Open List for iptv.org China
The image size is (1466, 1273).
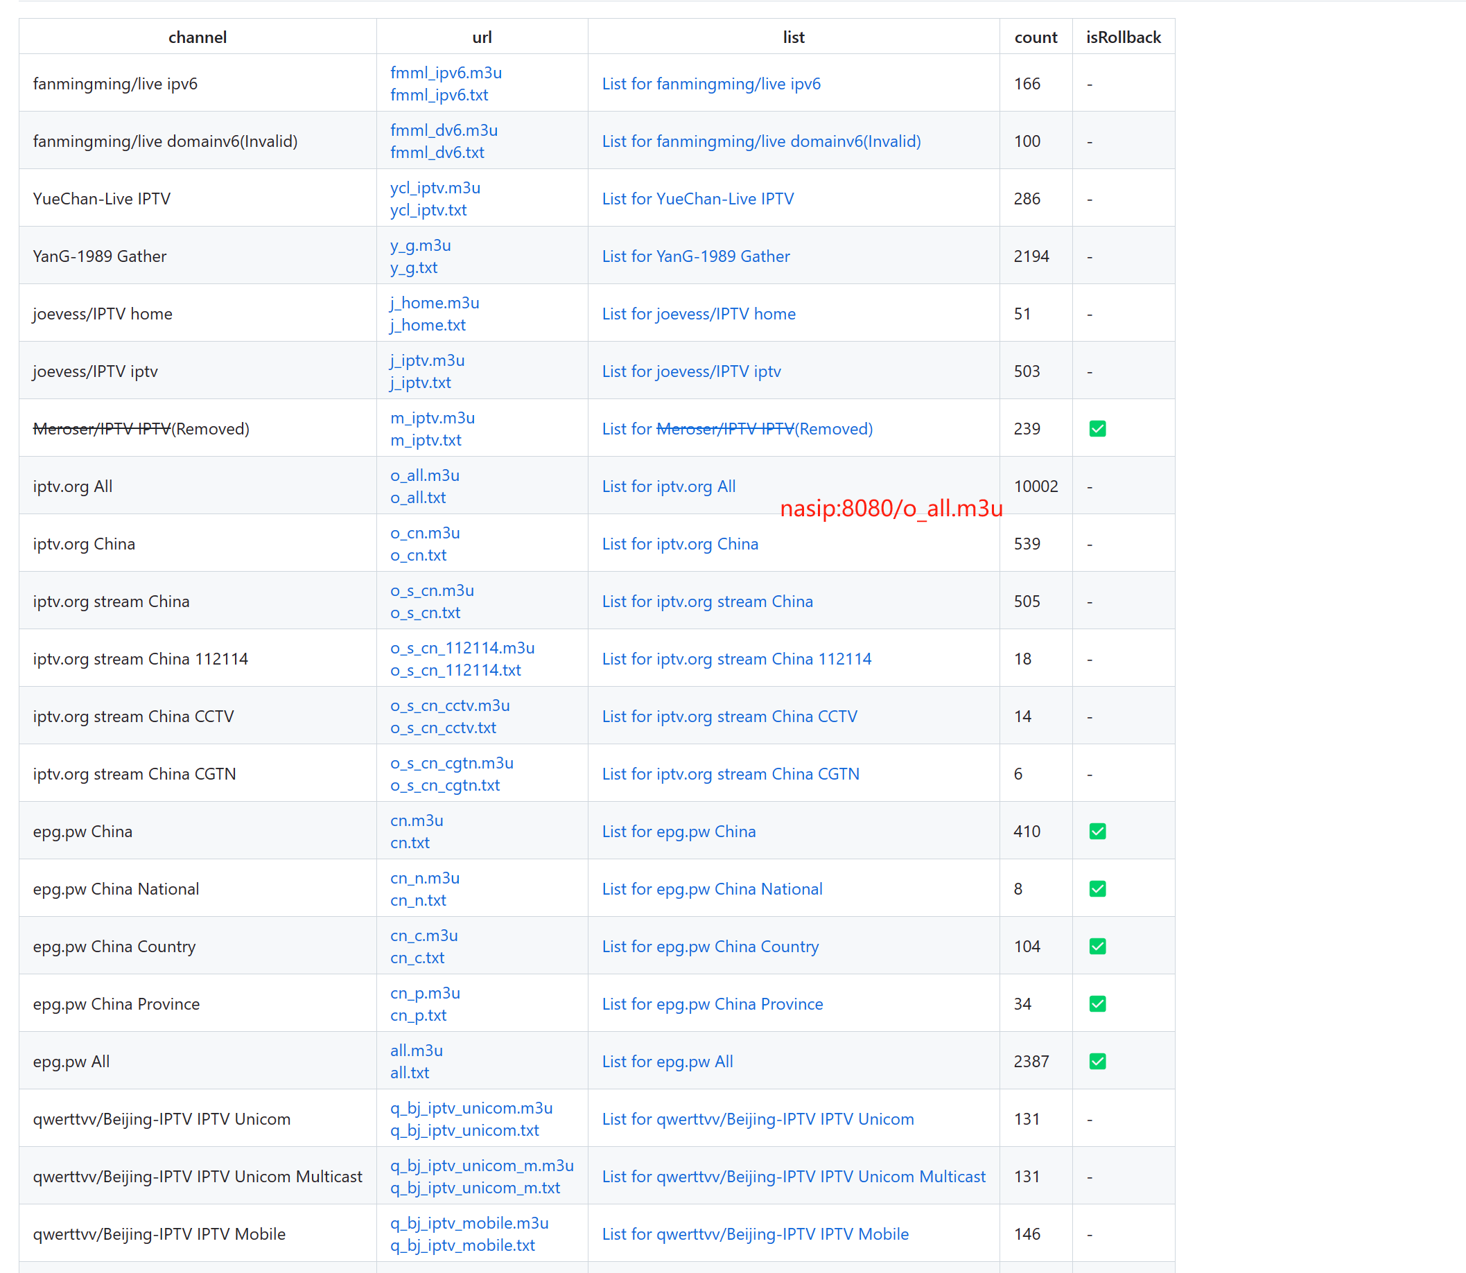point(680,544)
